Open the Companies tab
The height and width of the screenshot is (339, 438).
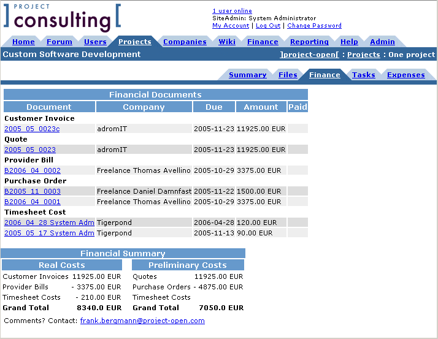click(185, 42)
